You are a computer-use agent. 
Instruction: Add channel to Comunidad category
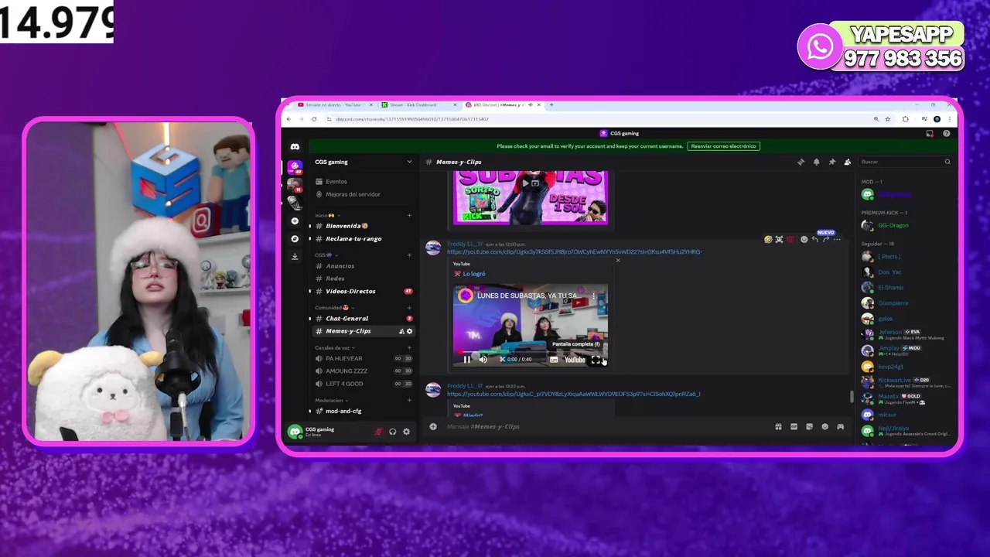coord(409,307)
